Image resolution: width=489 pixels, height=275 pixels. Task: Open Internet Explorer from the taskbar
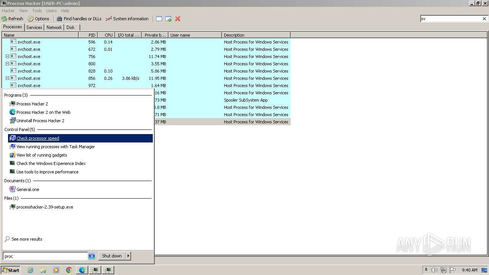pyautogui.click(x=30, y=270)
